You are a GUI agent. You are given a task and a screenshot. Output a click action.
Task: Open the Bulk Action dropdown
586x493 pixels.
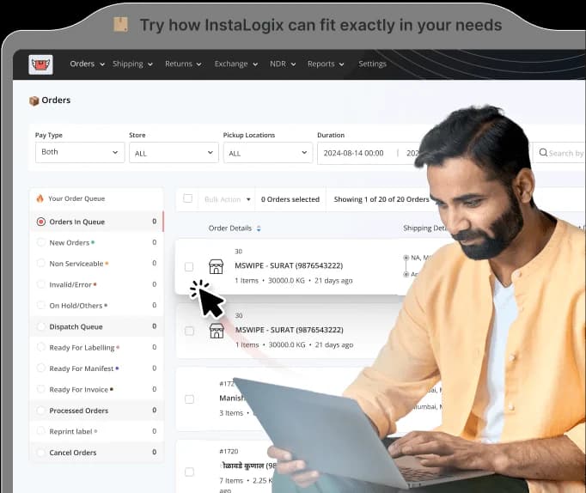coord(227,199)
